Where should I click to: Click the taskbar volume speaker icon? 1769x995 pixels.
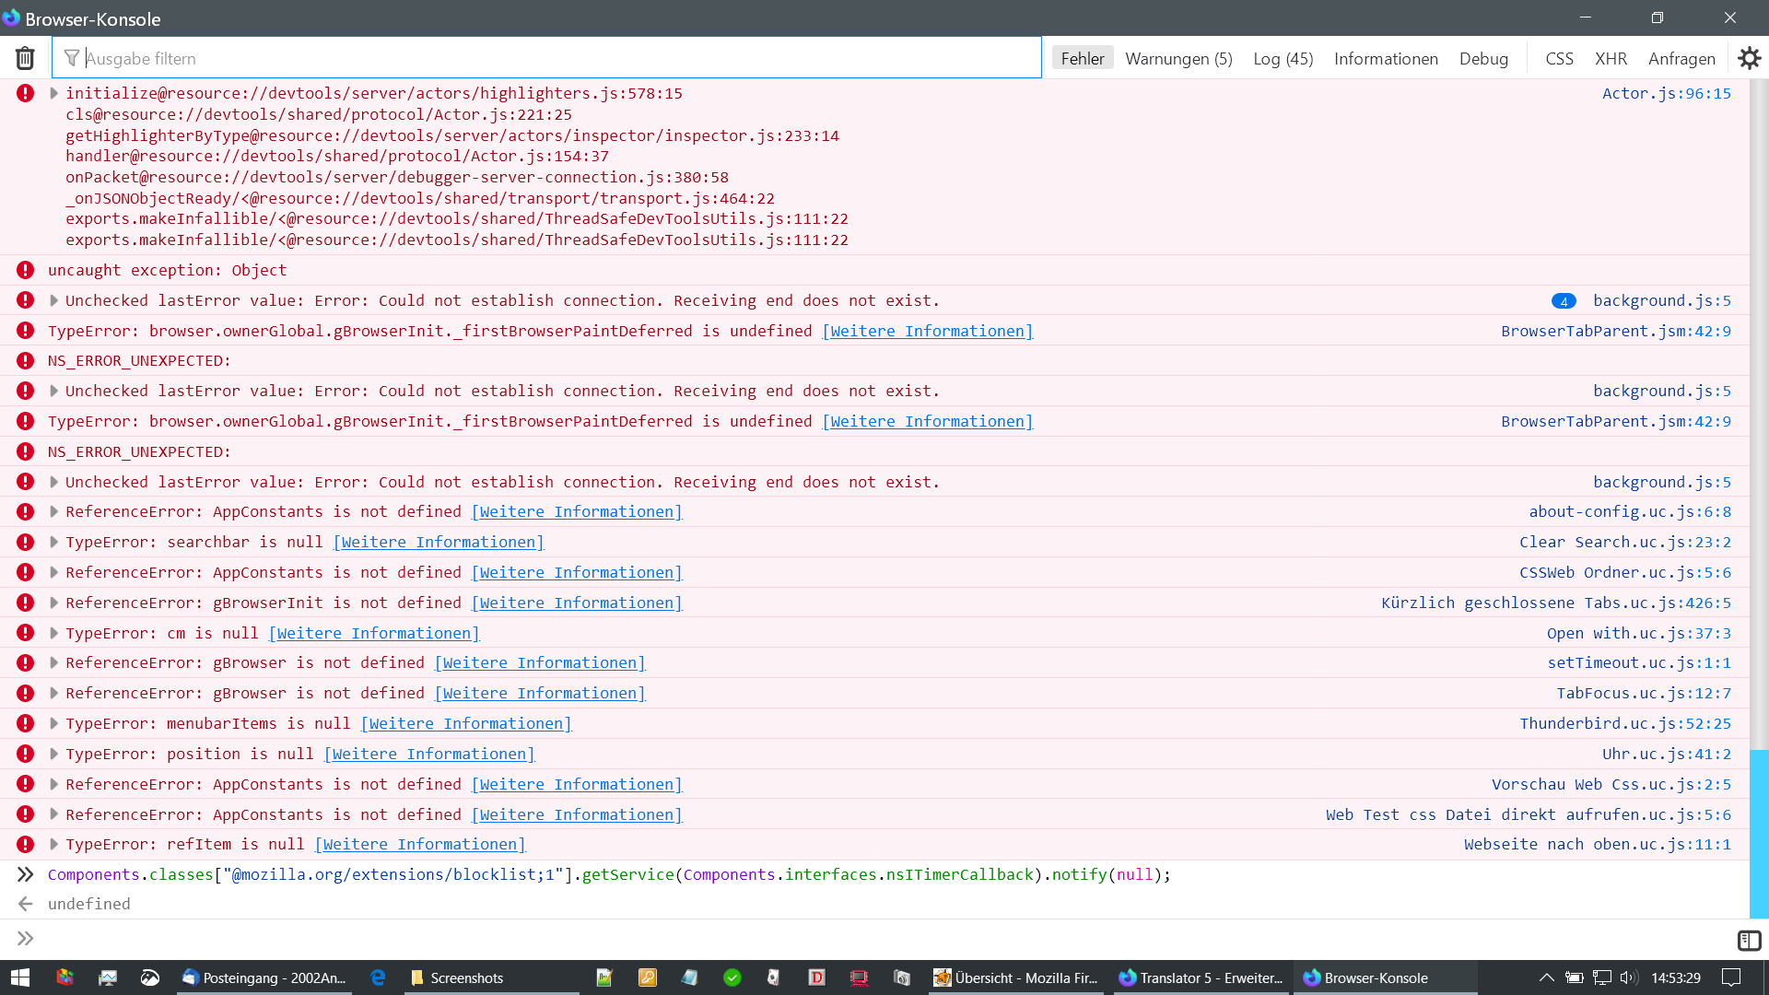tap(1628, 977)
